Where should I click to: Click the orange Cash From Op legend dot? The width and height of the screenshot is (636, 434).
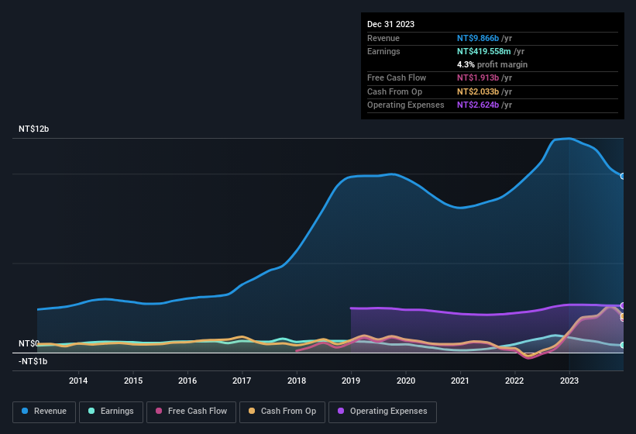[x=252, y=412]
